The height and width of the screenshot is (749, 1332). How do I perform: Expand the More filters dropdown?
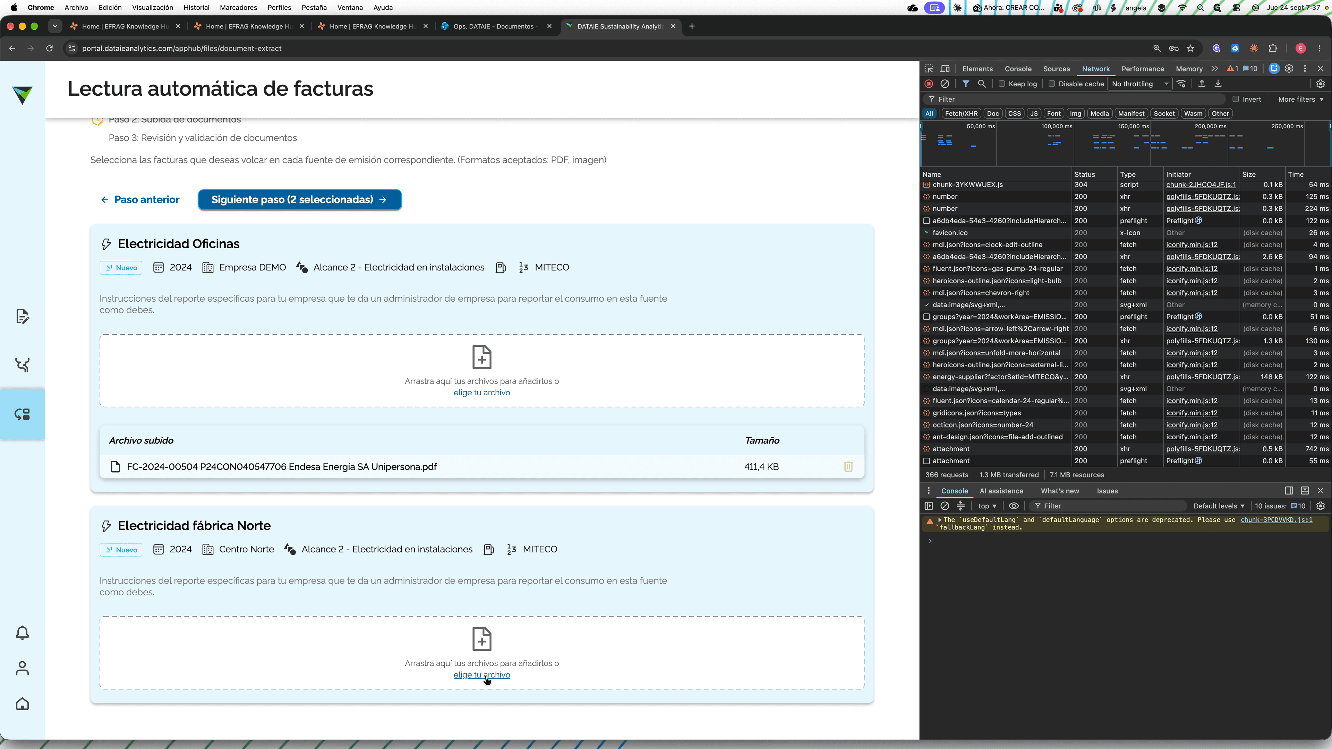tap(1301, 99)
